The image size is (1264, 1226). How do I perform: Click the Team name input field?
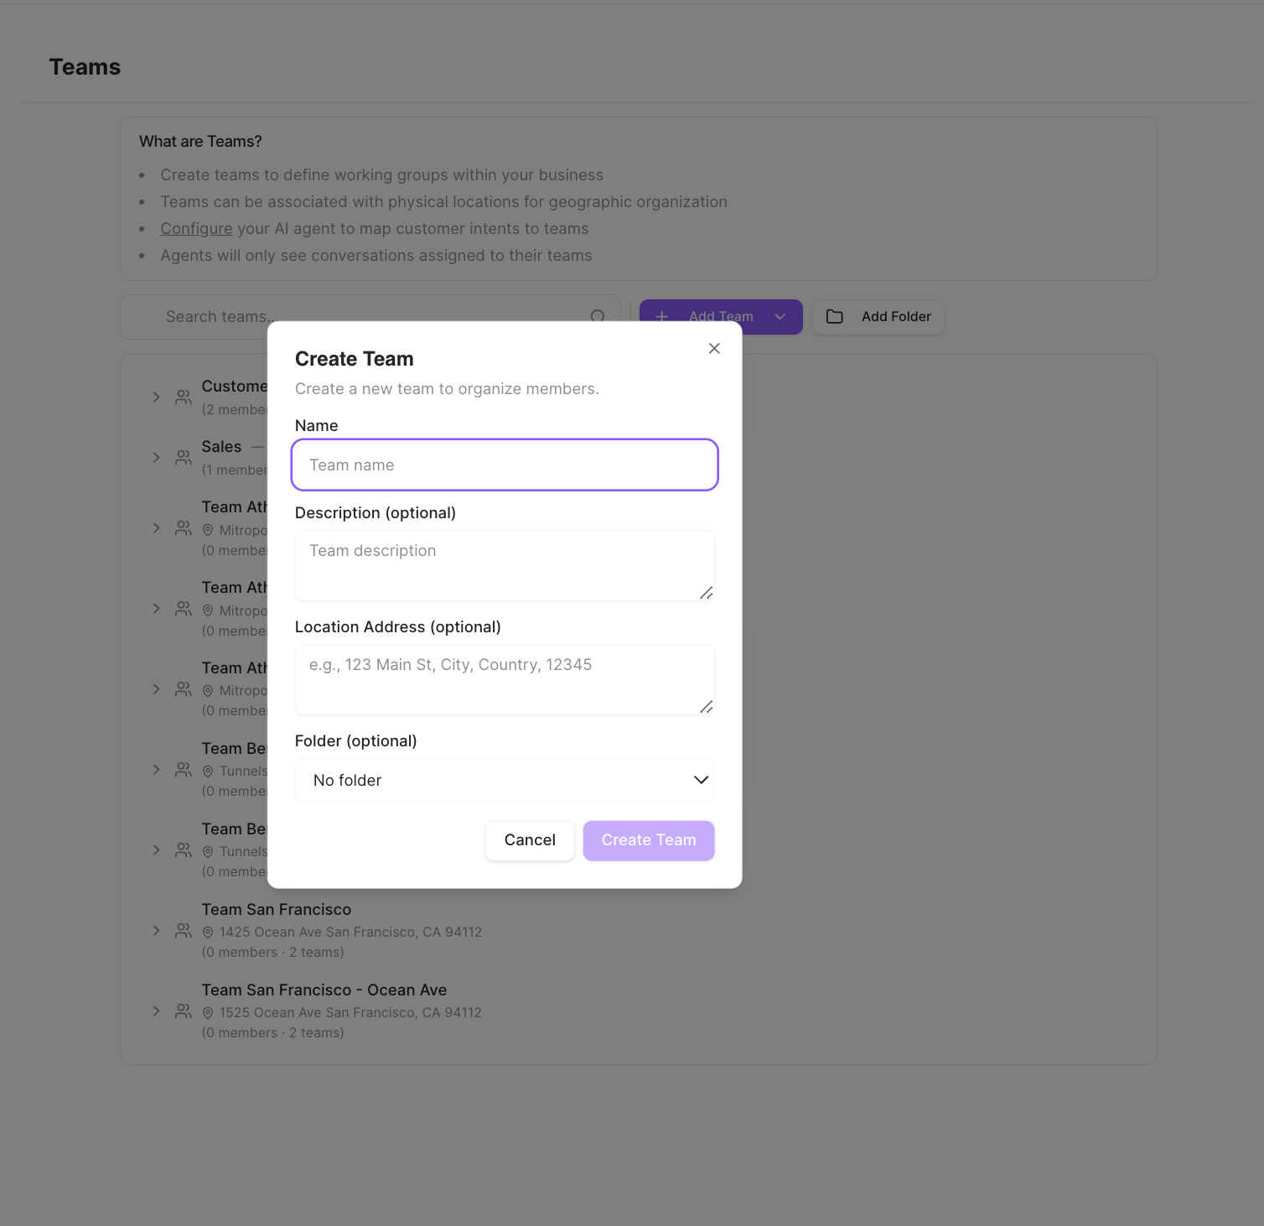pos(505,465)
